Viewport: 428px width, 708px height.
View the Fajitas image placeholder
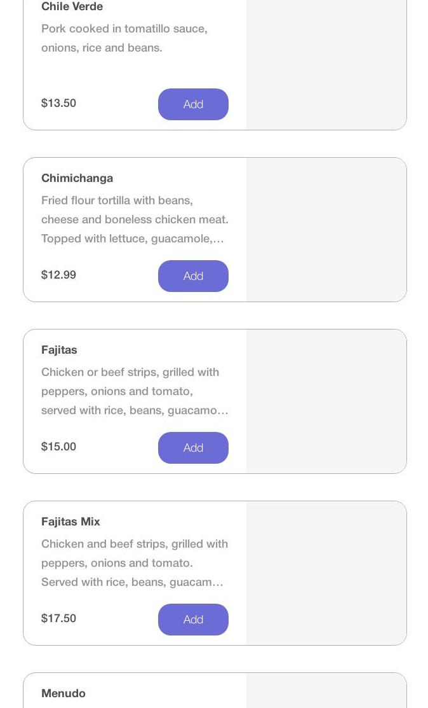click(326, 401)
